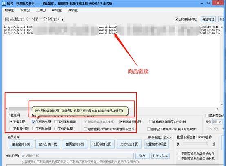This screenshot has height=166, width=226.
Task: Enable 下图完成后自动关闭软件 checkbox
Action: [179, 153]
